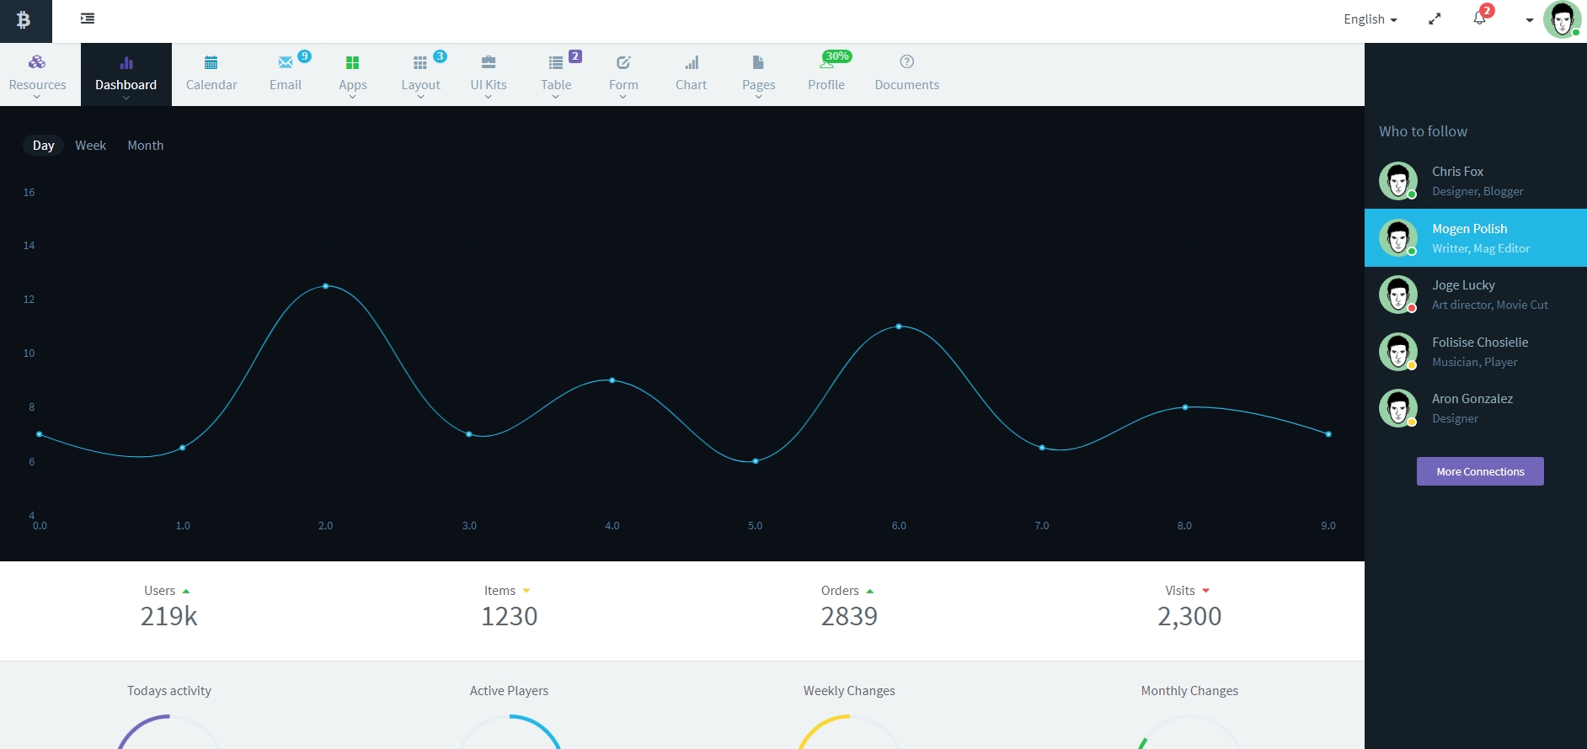The height and width of the screenshot is (749, 1587).
Task: Click the chart data point at 4.0
Action: coord(612,380)
